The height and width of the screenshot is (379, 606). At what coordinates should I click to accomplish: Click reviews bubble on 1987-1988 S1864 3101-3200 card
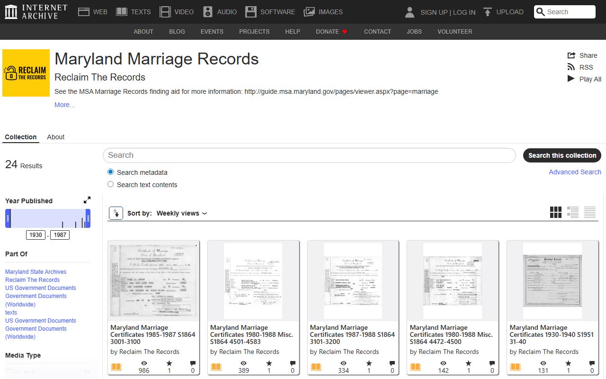[392, 363]
